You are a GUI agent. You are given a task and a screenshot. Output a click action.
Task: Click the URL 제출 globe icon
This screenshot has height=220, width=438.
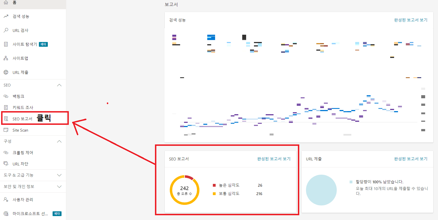[x=6, y=72]
